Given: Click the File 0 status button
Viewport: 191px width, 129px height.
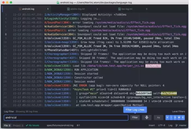Looking at the screenshot, I should coord(7,125).
